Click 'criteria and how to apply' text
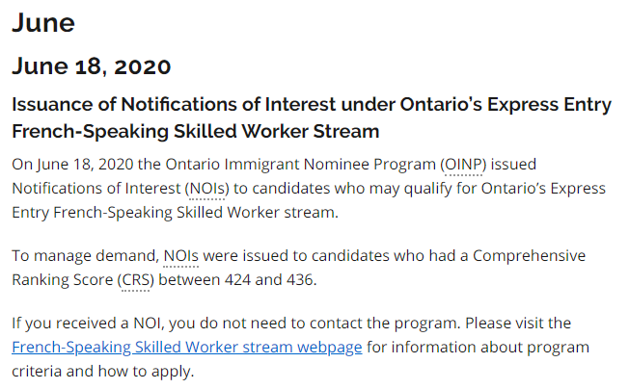 102,371
